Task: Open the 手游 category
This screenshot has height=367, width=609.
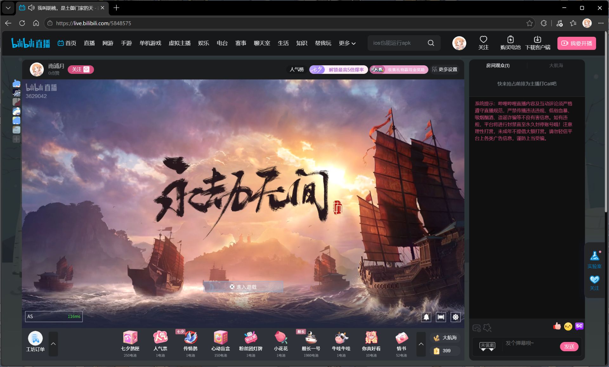Action: coord(126,43)
